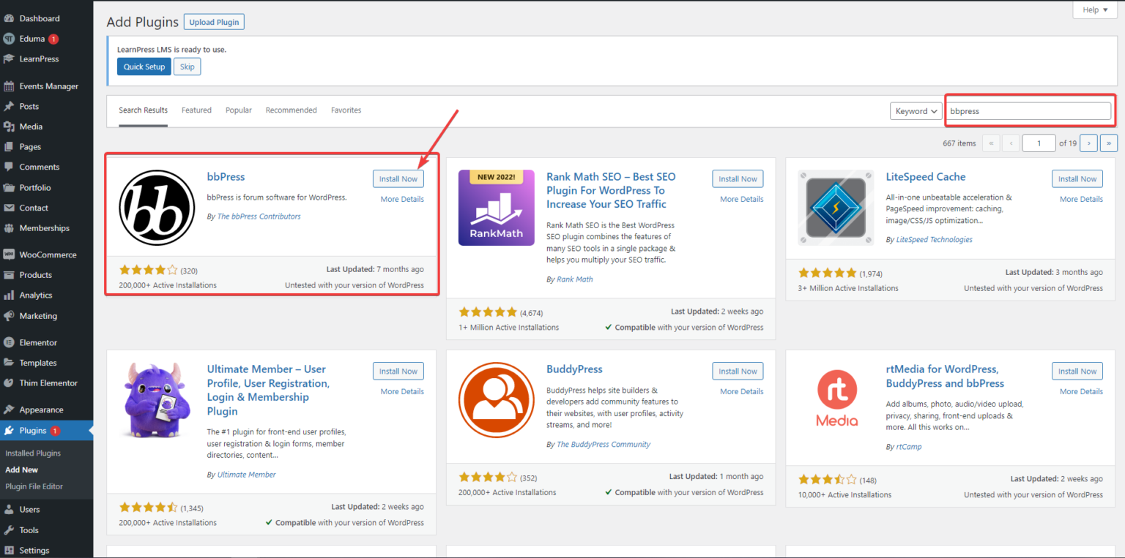1125x558 pixels.
Task: Click the Elementor logo icon
Action: [x=9, y=342]
